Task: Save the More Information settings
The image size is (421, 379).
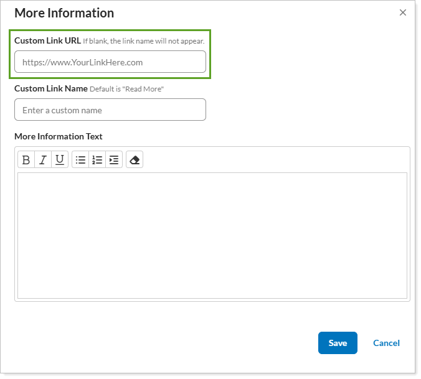Action: pos(338,343)
